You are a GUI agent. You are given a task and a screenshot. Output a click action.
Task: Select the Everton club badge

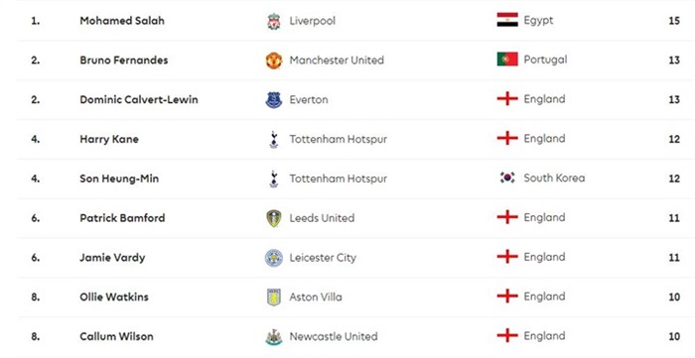pos(274,100)
